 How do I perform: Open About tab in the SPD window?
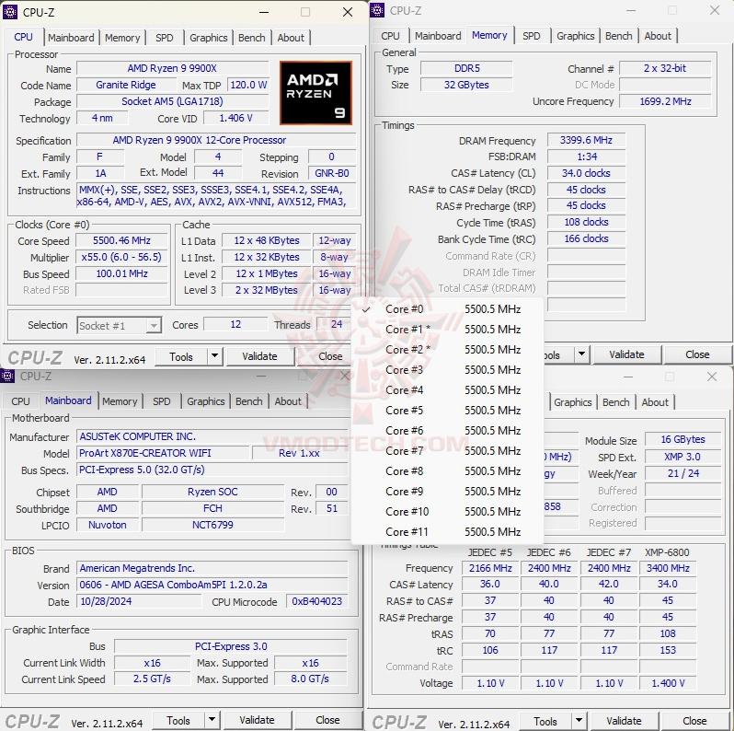point(655,402)
